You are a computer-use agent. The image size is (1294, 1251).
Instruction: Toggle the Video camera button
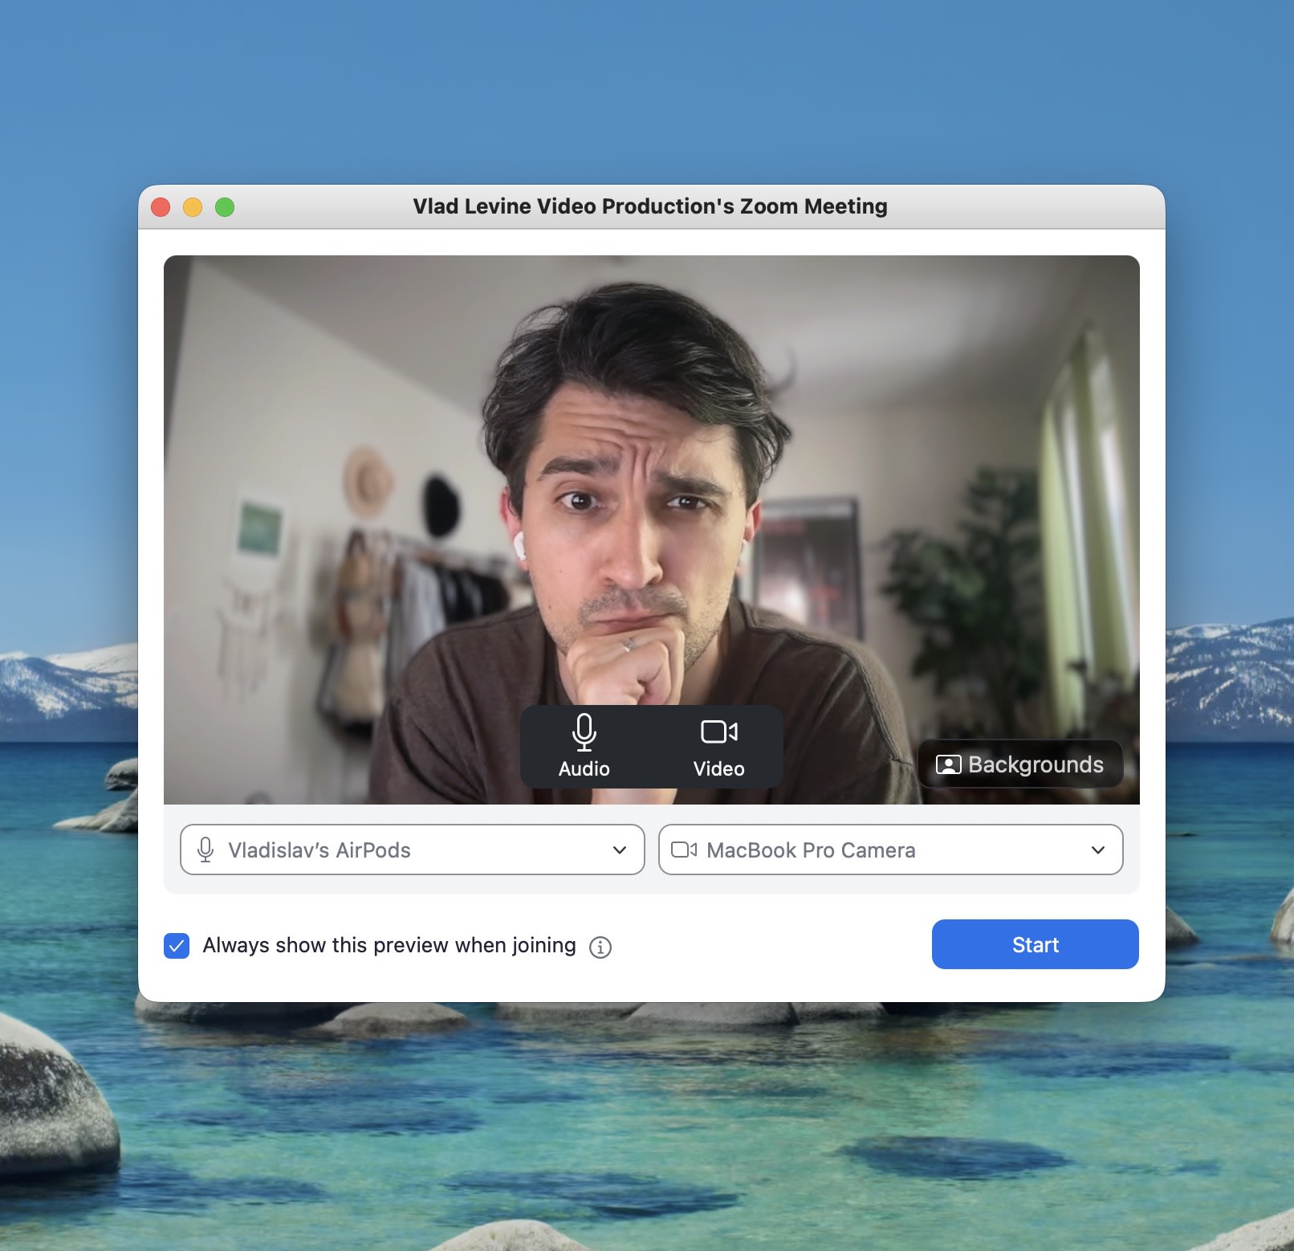coord(719,747)
